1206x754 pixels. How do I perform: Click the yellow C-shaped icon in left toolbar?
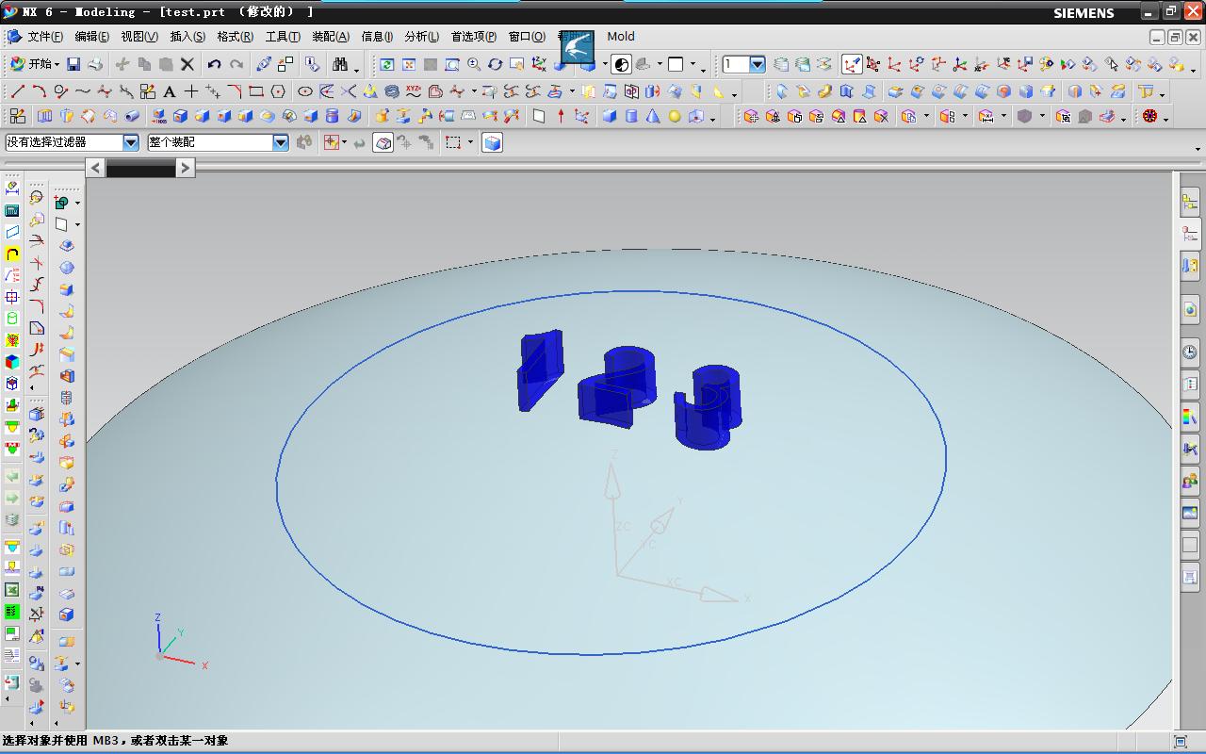click(12, 254)
